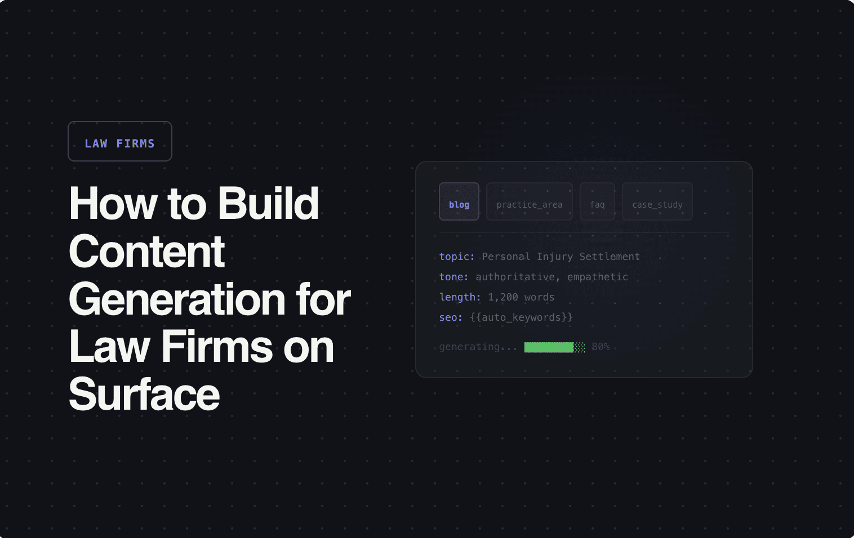Click the topic: Personal Injury Settlement line
This screenshot has width=854, height=538.
tap(540, 257)
